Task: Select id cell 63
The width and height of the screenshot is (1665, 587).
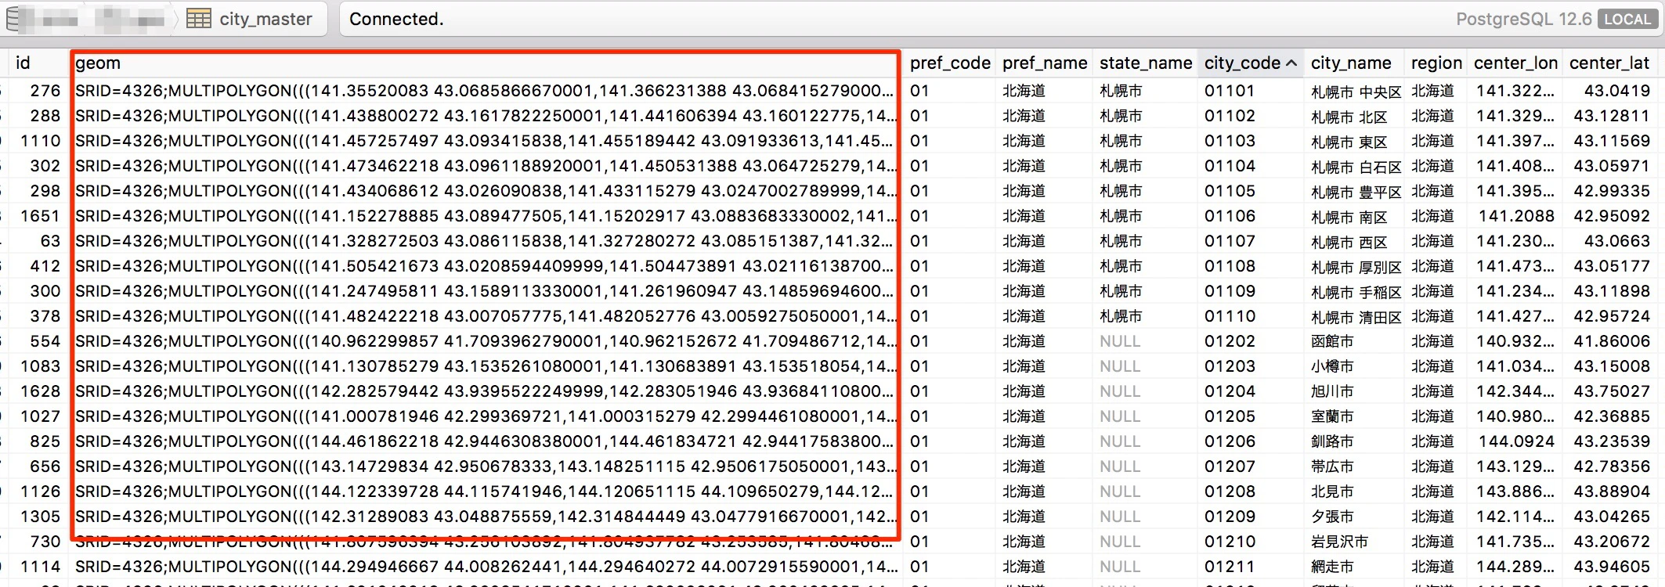Action: click(x=50, y=241)
